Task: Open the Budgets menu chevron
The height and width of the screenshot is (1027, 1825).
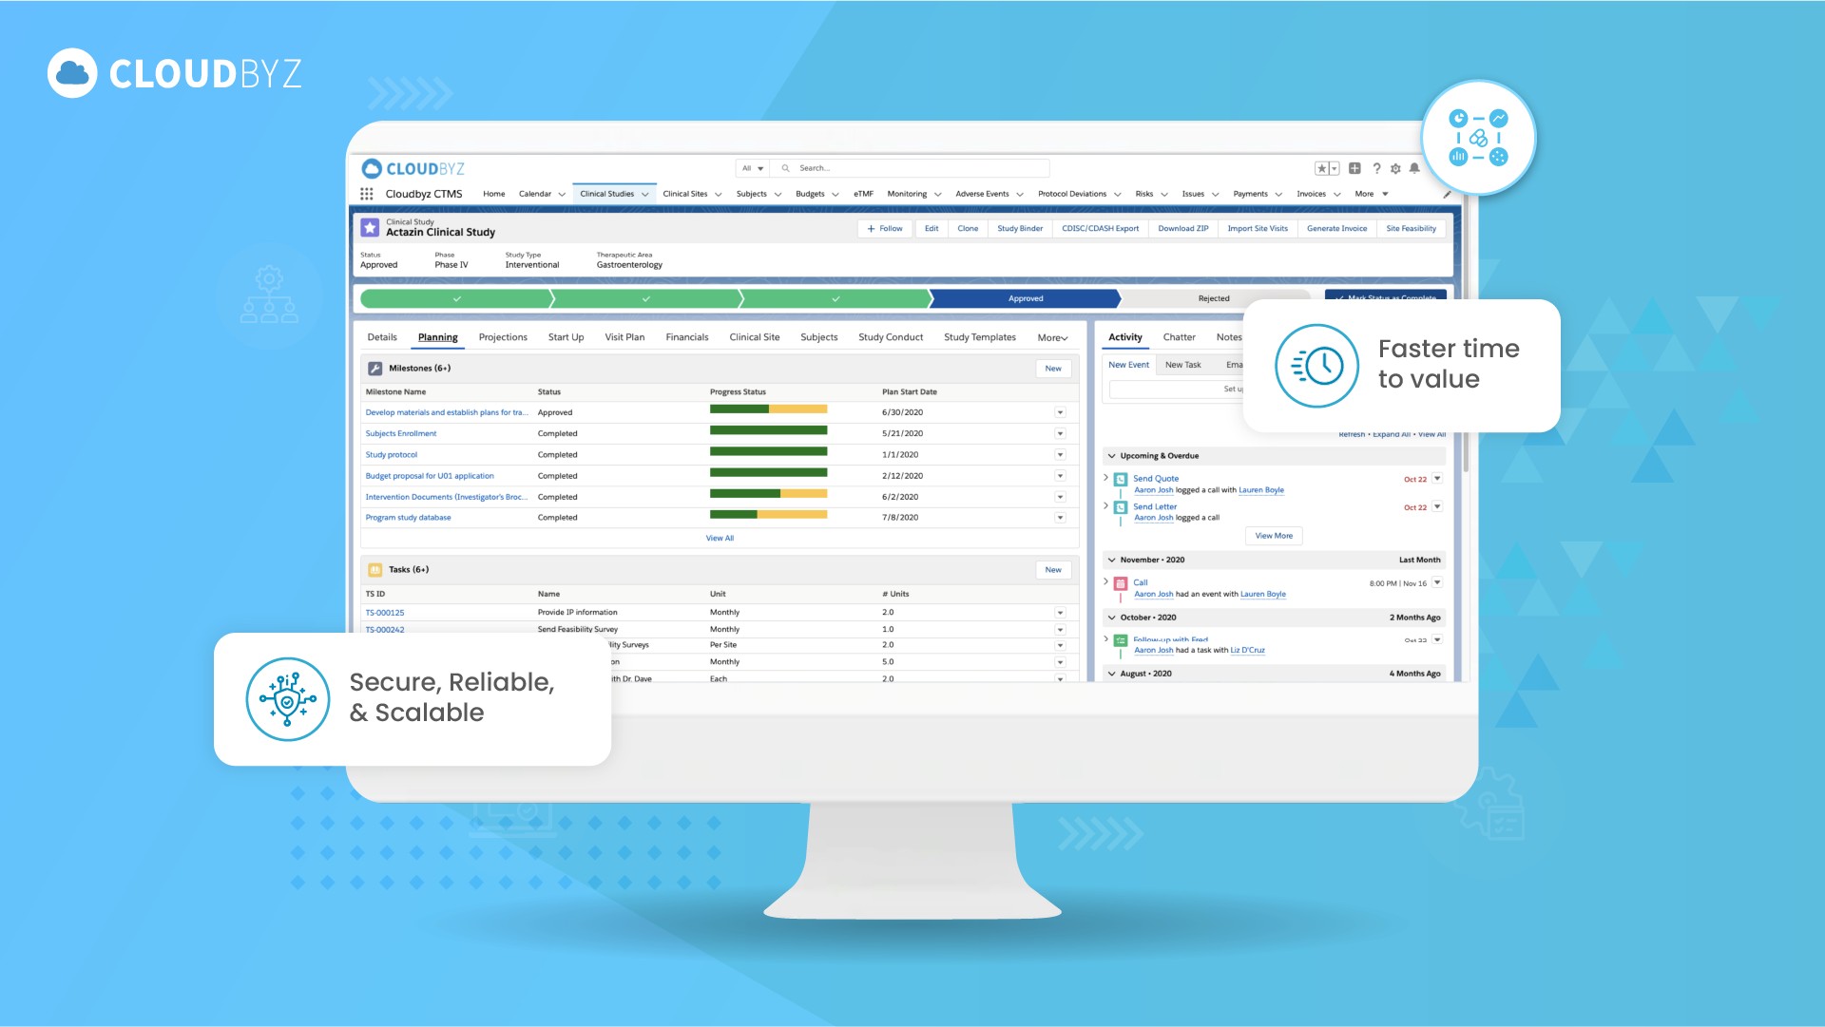Action: click(x=836, y=195)
